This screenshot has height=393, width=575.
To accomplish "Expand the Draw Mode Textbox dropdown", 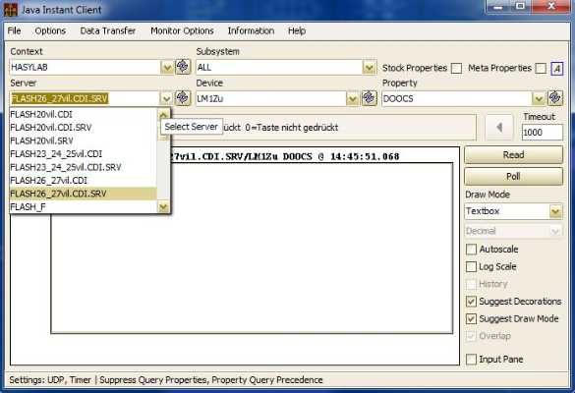I will pos(555,211).
